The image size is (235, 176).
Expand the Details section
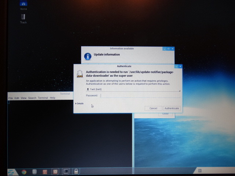(x=80, y=103)
